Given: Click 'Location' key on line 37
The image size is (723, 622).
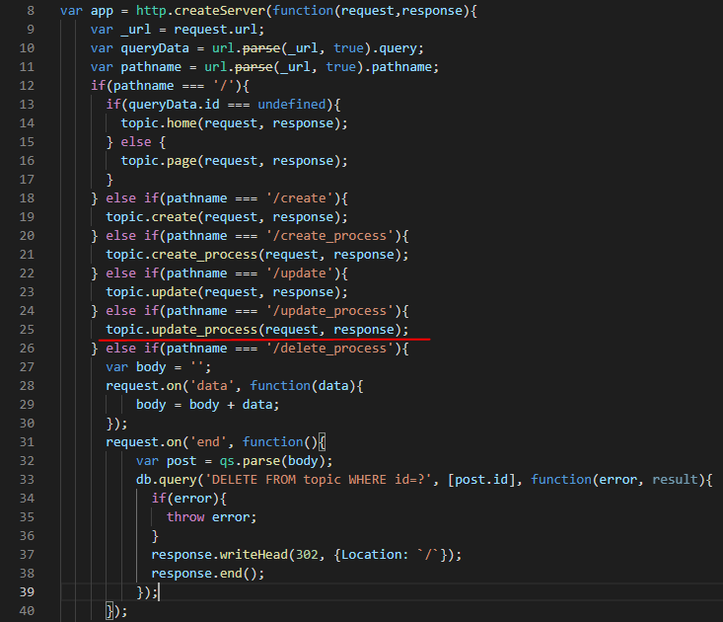Looking at the screenshot, I should tap(372, 555).
